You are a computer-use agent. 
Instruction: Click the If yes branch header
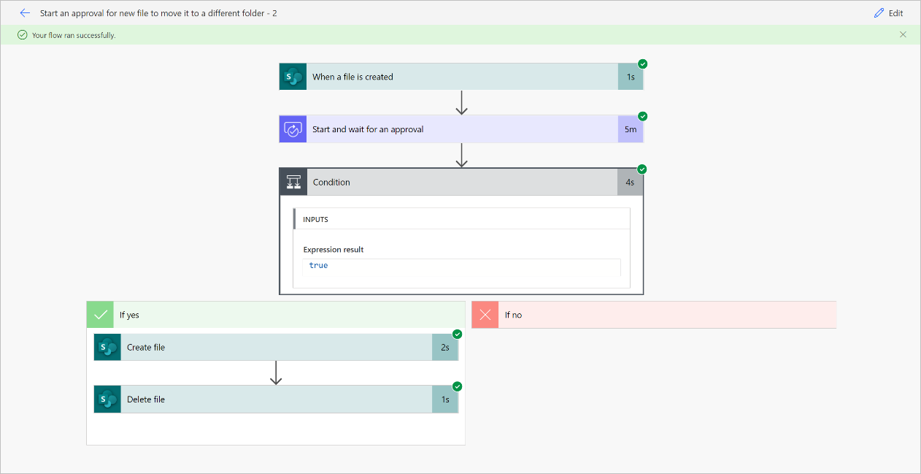pos(288,315)
